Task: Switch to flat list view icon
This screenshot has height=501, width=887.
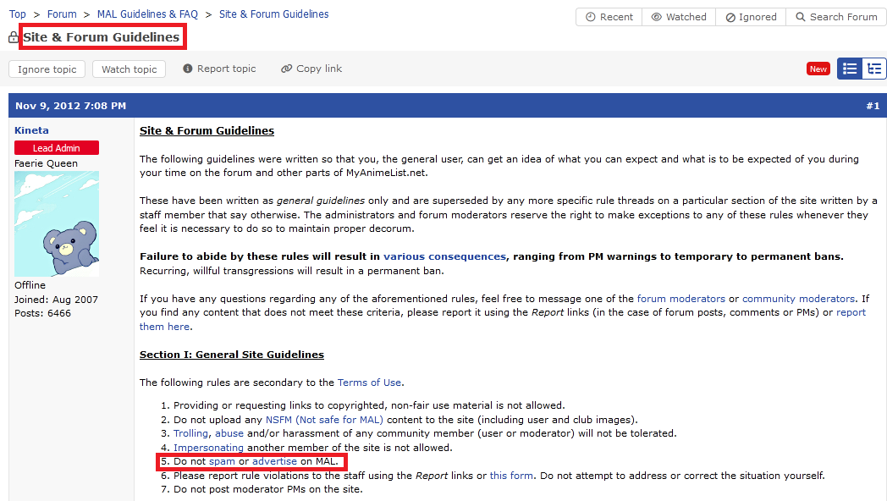Action: point(850,69)
